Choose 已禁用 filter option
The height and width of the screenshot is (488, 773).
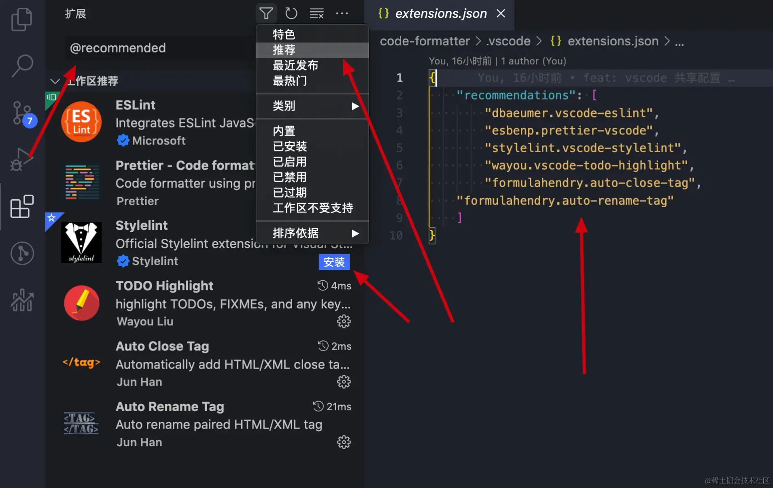point(312,177)
